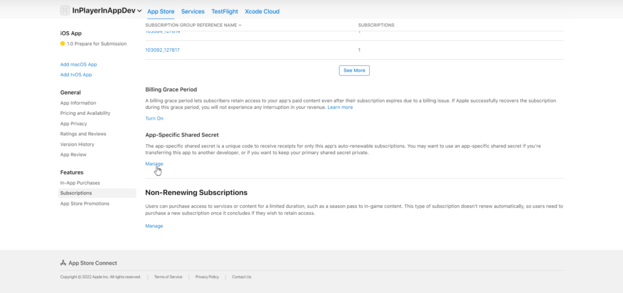Click the InPlayerInAppDev app icon

pyautogui.click(x=65, y=11)
